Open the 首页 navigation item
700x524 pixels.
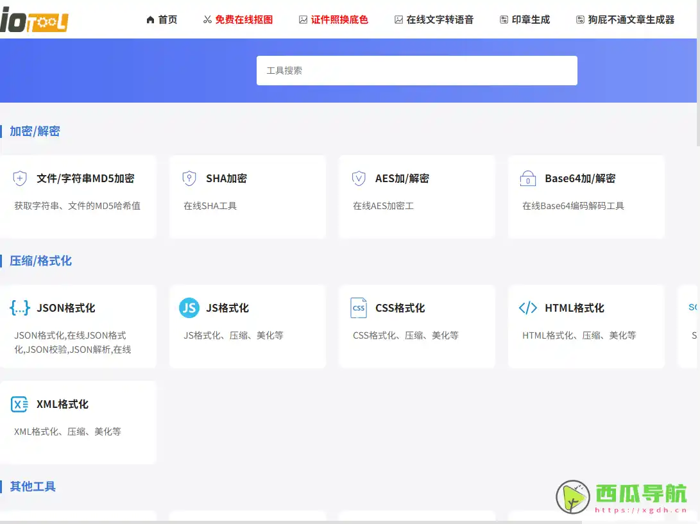(x=162, y=19)
